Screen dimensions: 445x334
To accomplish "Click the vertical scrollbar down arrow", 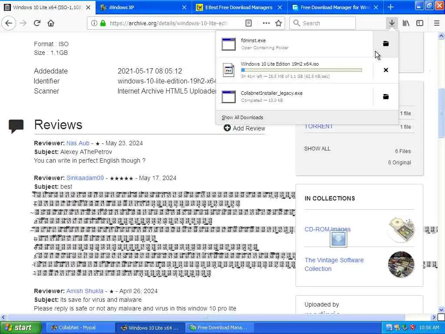I will point(441,309).
